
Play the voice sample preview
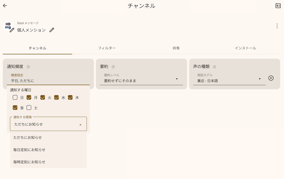(x=271, y=78)
